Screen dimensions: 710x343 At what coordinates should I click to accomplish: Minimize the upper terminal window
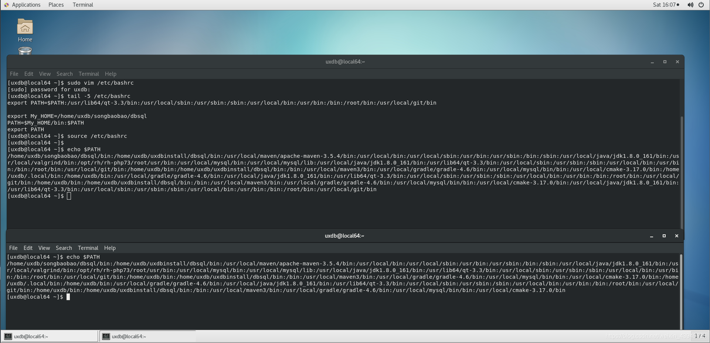(652, 62)
